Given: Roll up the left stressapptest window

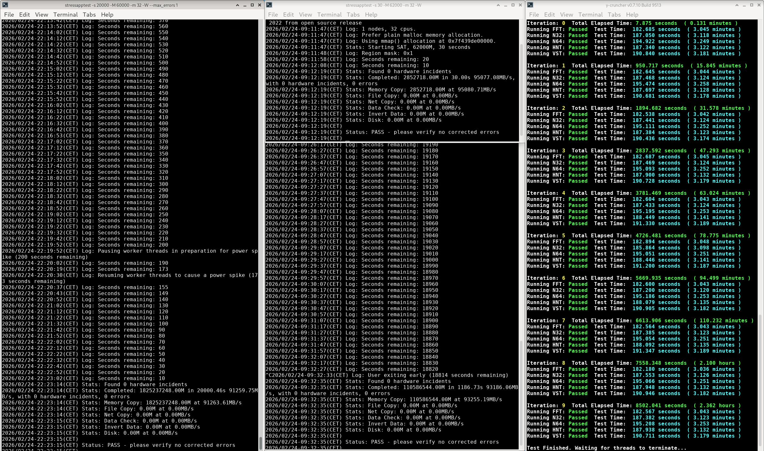Looking at the screenshot, I should pos(237,5).
